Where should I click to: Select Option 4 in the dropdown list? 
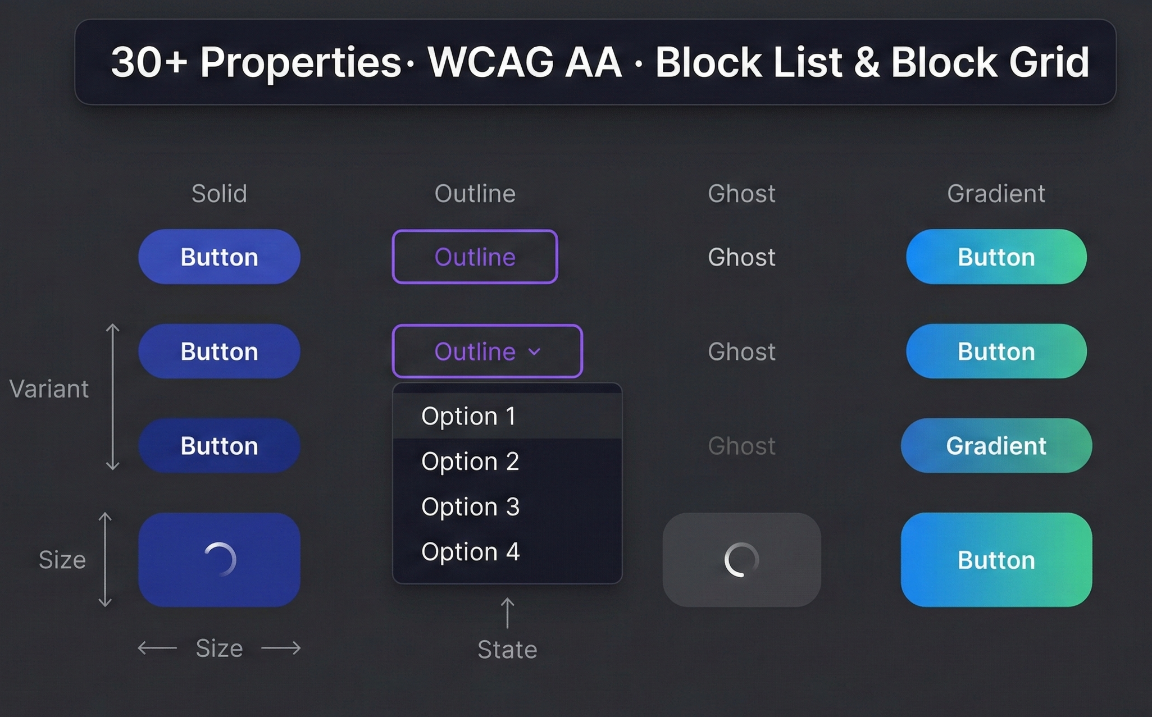[470, 552]
